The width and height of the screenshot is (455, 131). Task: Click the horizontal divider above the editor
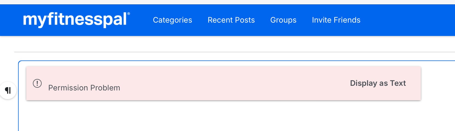pyautogui.click(x=234, y=52)
